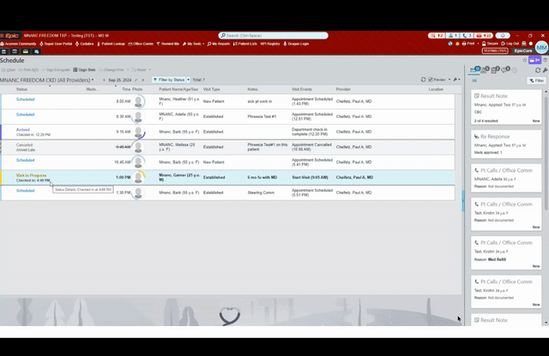This screenshot has height=356, width=549.
Task: Click the global search field
Action: pyautogui.click(x=273, y=35)
